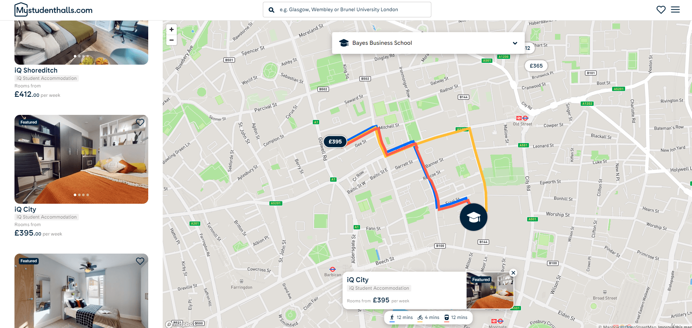692x328 pixels.
Task: Open the iQ City listing title
Action: [x=25, y=210]
